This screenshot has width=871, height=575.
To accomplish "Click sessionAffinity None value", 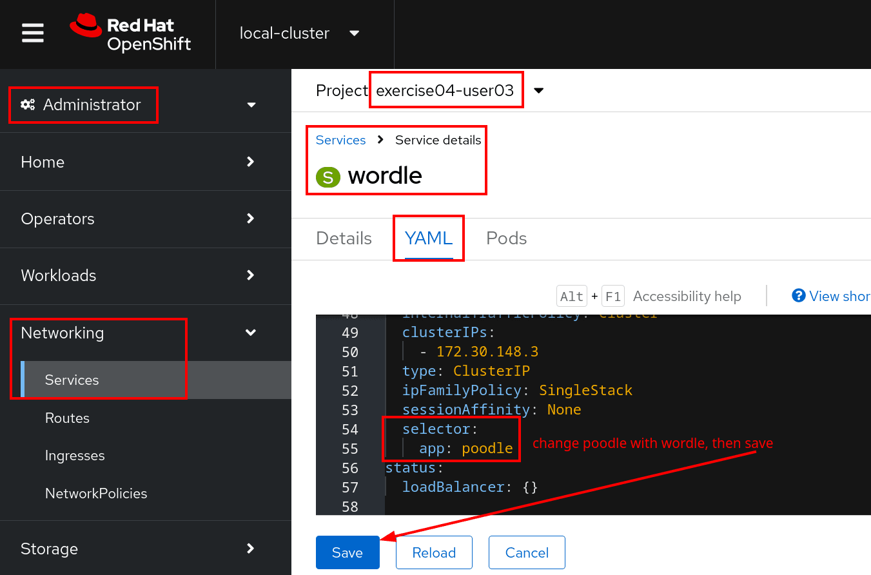I will point(564,409).
